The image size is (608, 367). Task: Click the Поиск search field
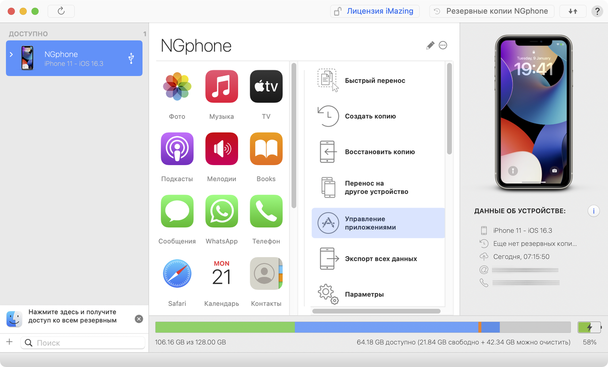tap(83, 343)
